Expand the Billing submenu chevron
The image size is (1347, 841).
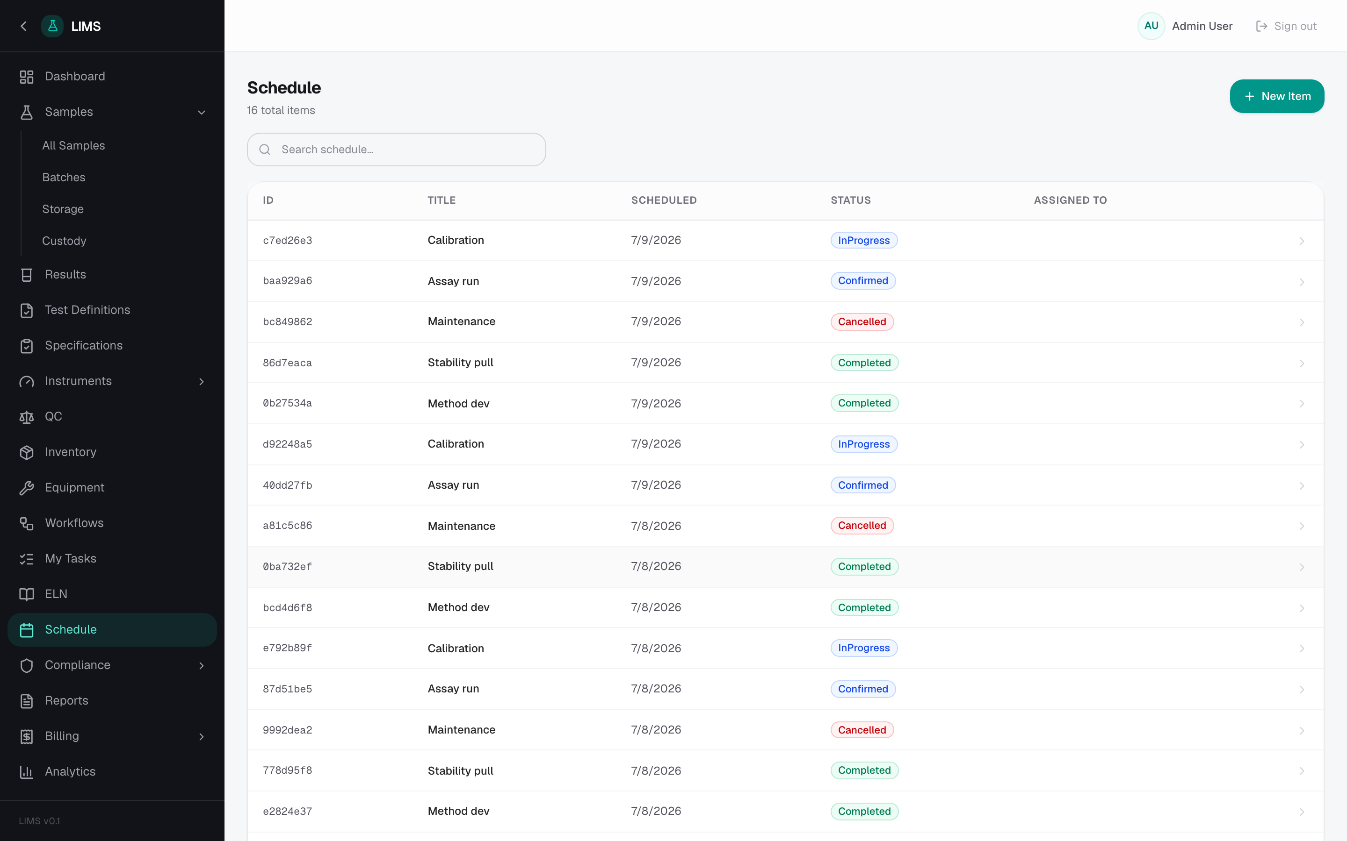pyautogui.click(x=202, y=737)
